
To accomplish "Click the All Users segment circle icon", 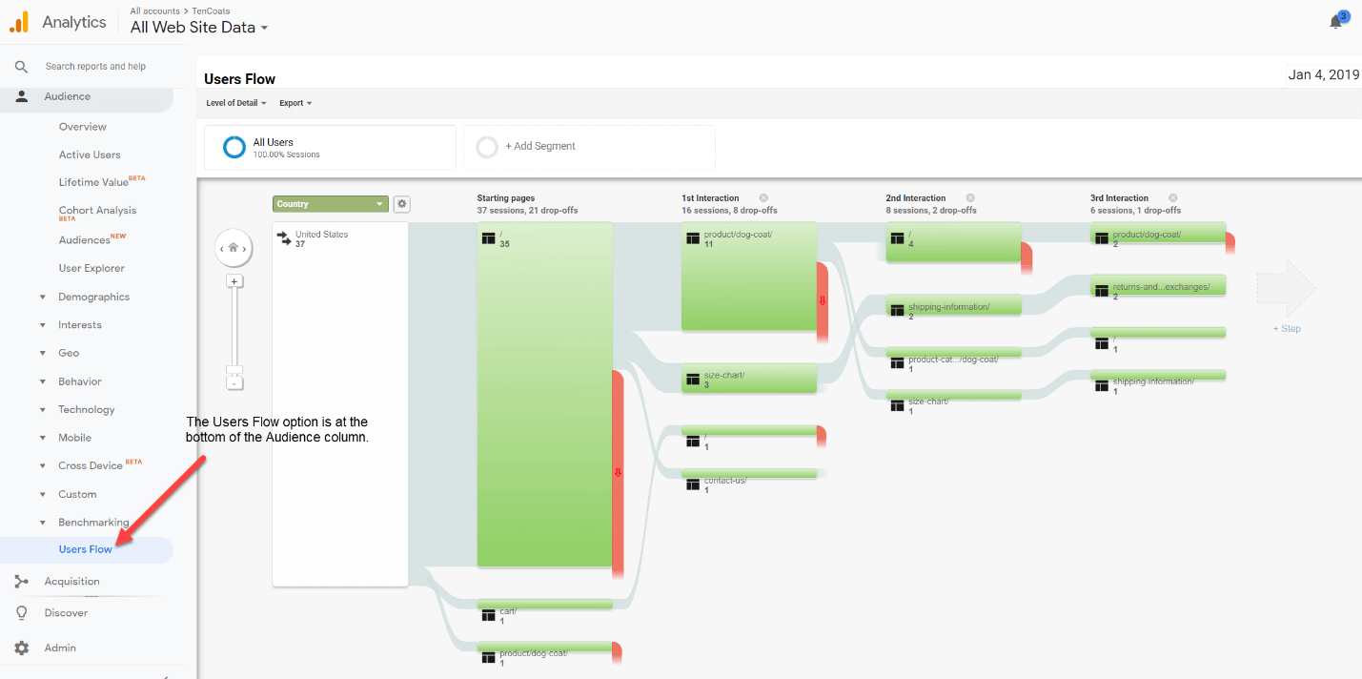I will coord(234,148).
